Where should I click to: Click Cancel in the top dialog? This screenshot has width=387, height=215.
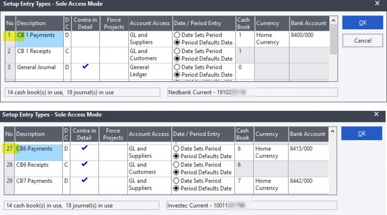tap(362, 41)
